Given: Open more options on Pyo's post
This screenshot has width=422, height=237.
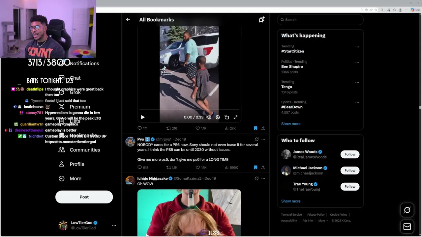Looking at the screenshot, I should [x=263, y=139].
